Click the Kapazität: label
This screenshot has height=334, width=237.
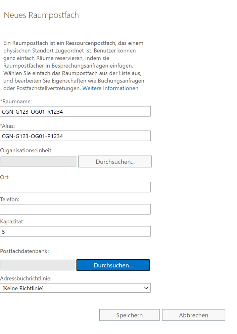12,222
